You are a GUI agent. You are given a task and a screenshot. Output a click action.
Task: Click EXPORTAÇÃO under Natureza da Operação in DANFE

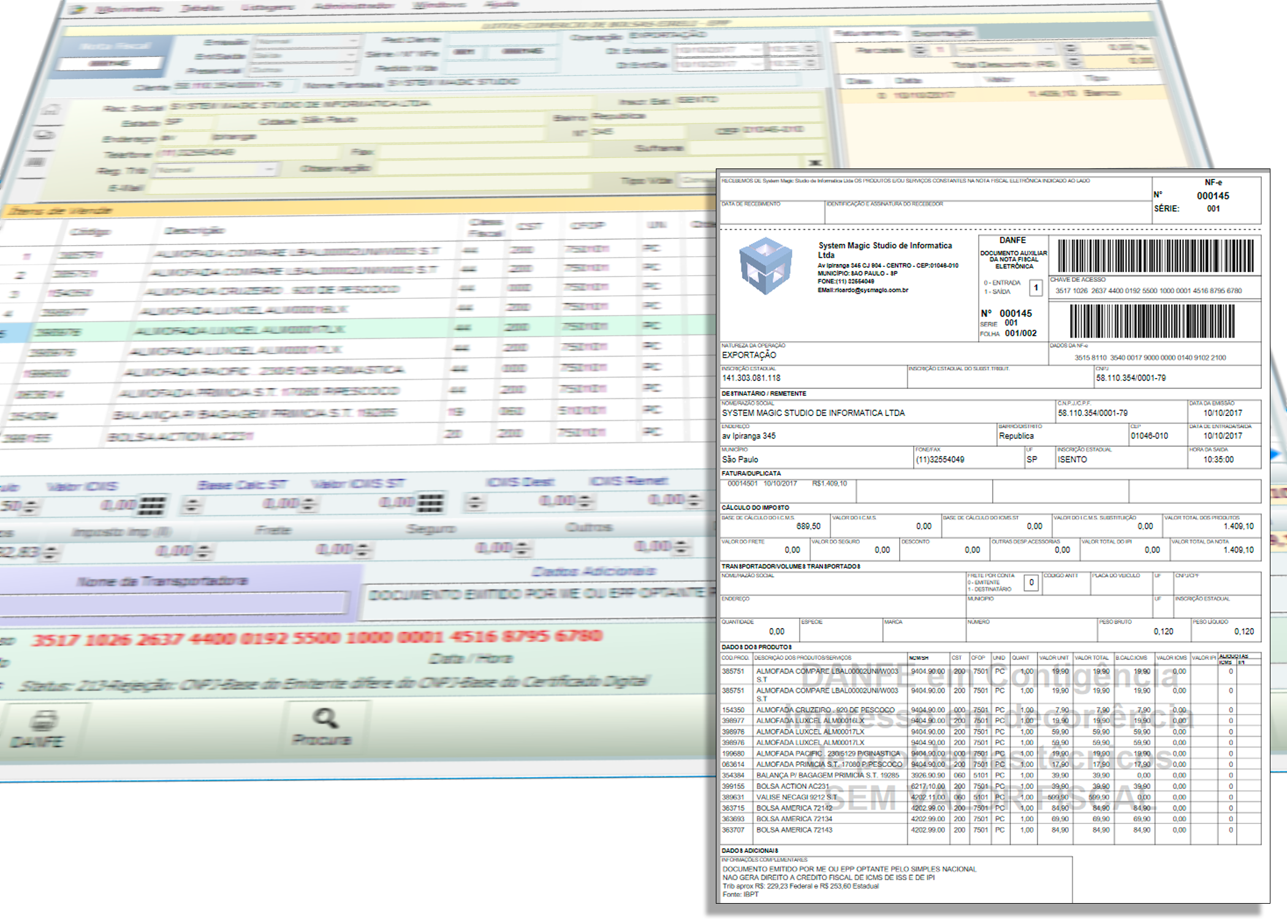coord(749,355)
